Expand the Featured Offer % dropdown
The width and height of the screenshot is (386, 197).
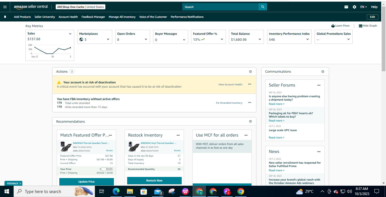(222, 40)
